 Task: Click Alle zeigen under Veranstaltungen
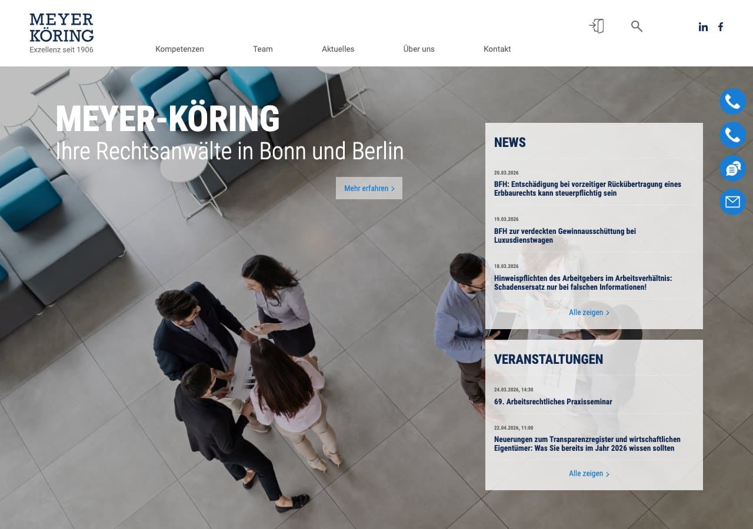pyautogui.click(x=589, y=474)
